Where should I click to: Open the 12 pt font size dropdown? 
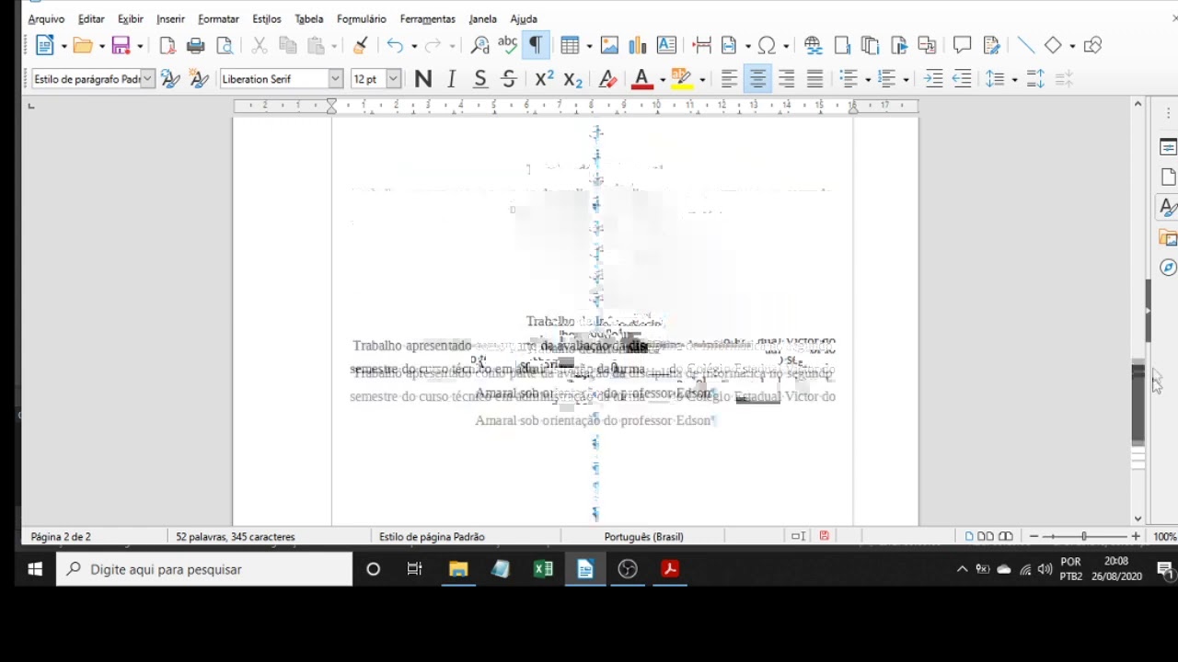[393, 79]
